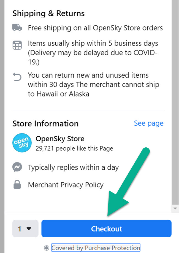Click the Free shipping on all orders text
This screenshot has height=253, width=179.
pyautogui.click(x=95, y=28)
